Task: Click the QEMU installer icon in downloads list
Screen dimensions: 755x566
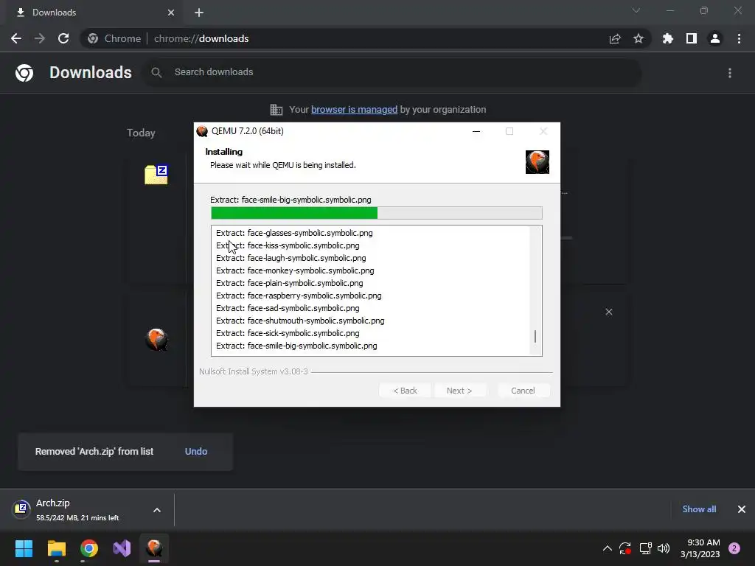Action: 156,339
